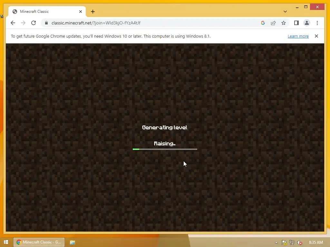View site info via the padlock icon
This screenshot has width=330, height=247.
[x=46, y=23]
